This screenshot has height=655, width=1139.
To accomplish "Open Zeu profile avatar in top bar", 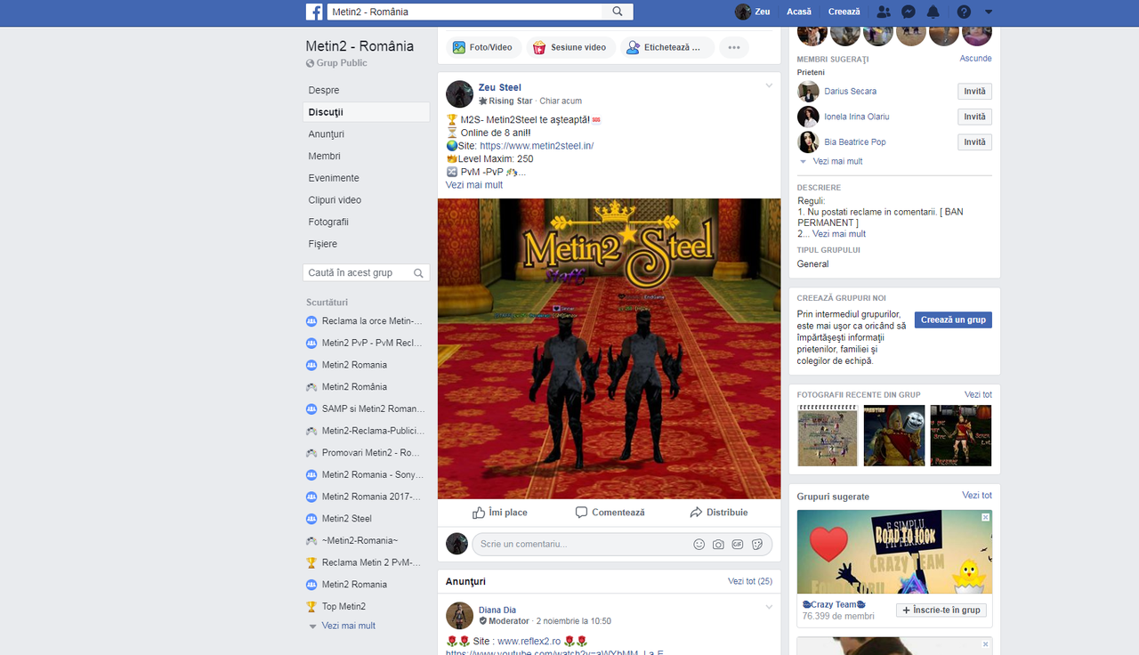I will tap(743, 12).
